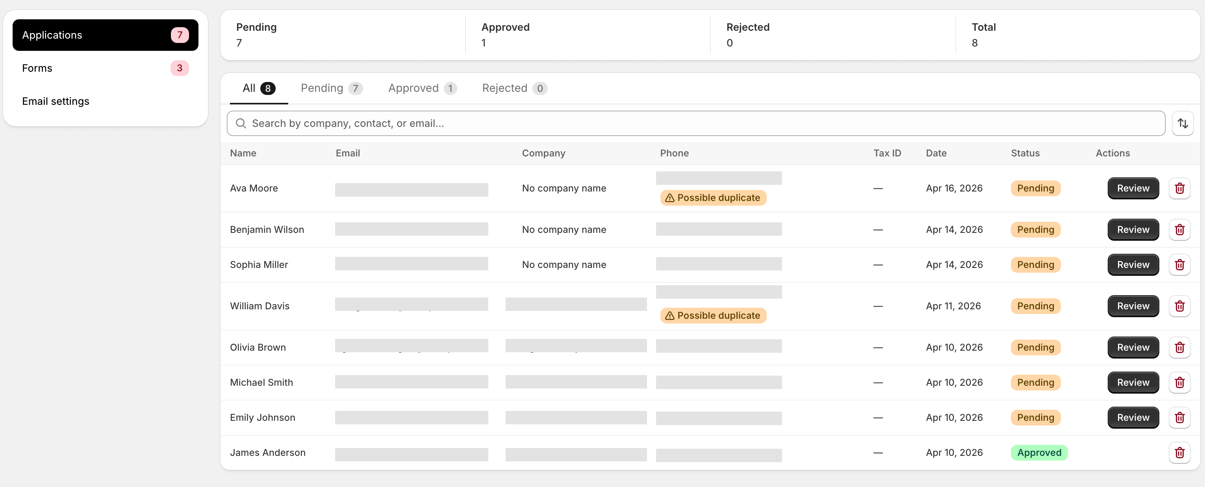Click the name Sophia Miller

click(259, 265)
